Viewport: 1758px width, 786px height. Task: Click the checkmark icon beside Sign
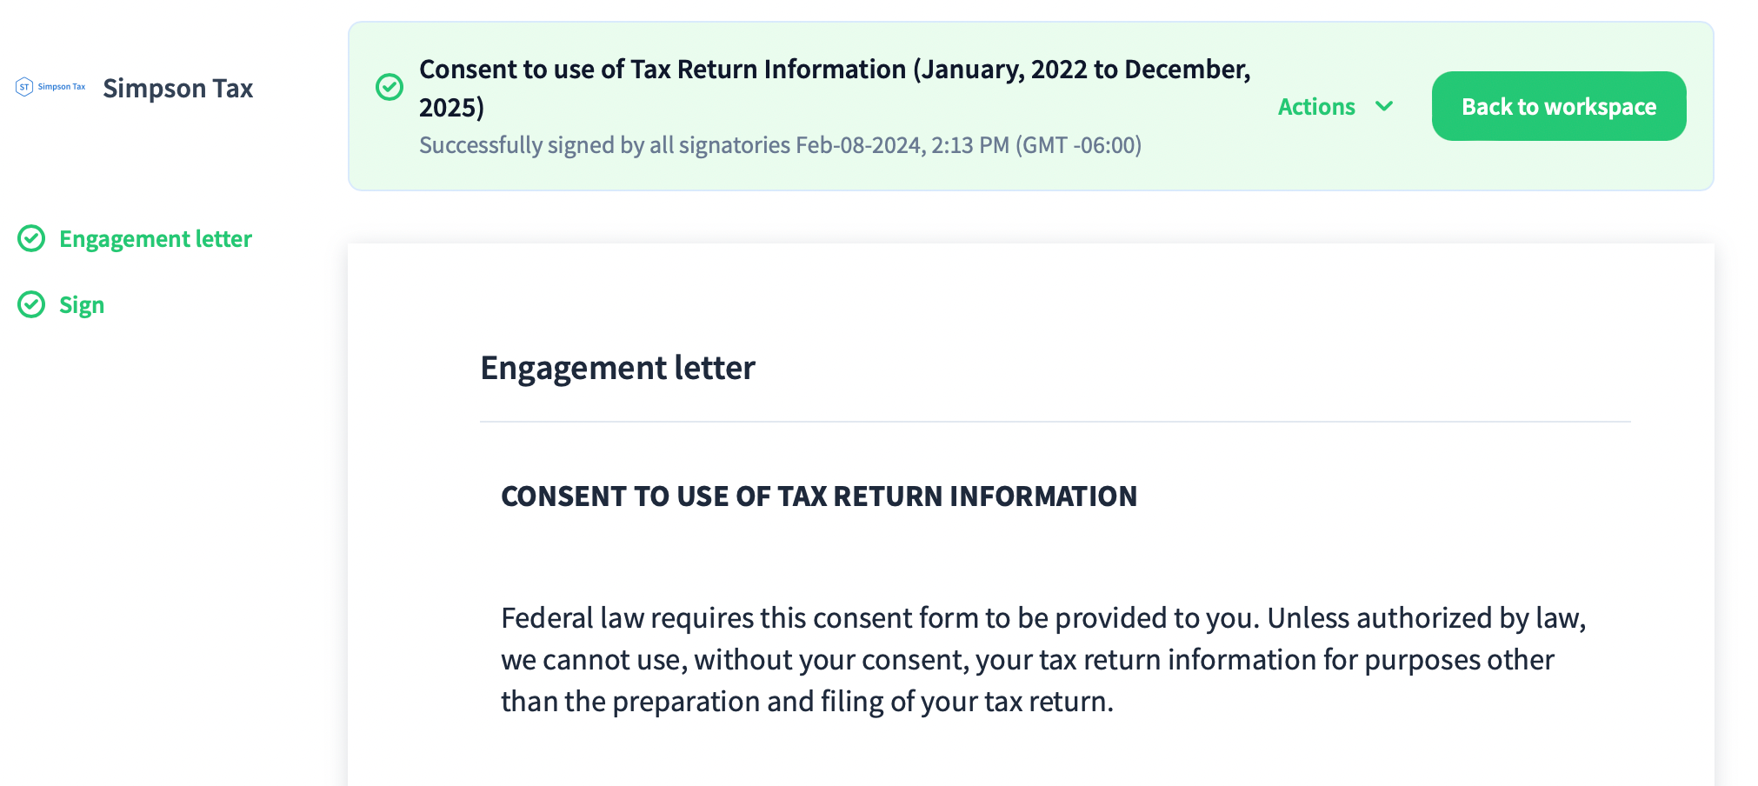tap(31, 304)
